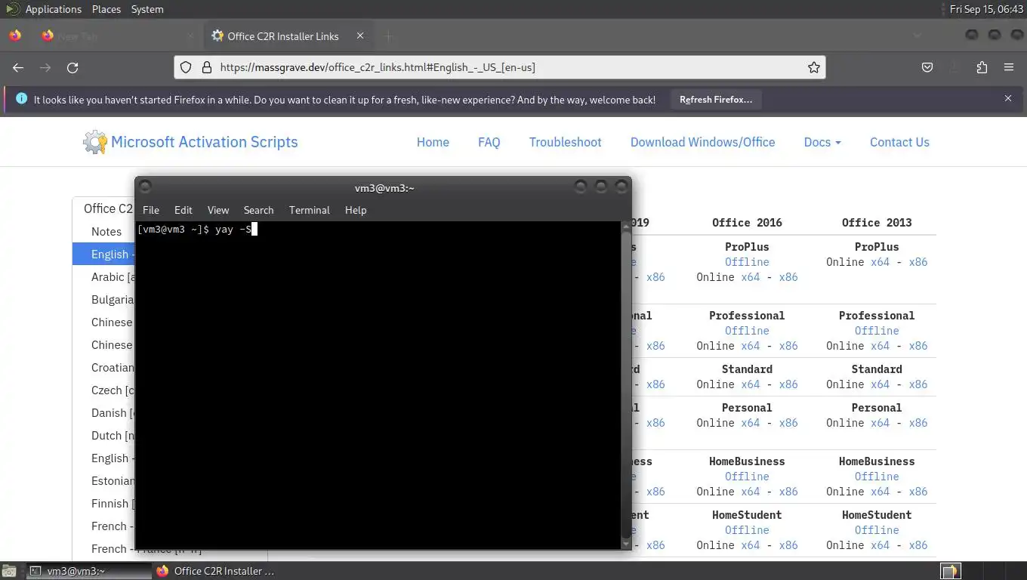This screenshot has width=1027, height=580.
Task: Select Bulgarian in the language sidebar
Action: click(x=112, y=300)
